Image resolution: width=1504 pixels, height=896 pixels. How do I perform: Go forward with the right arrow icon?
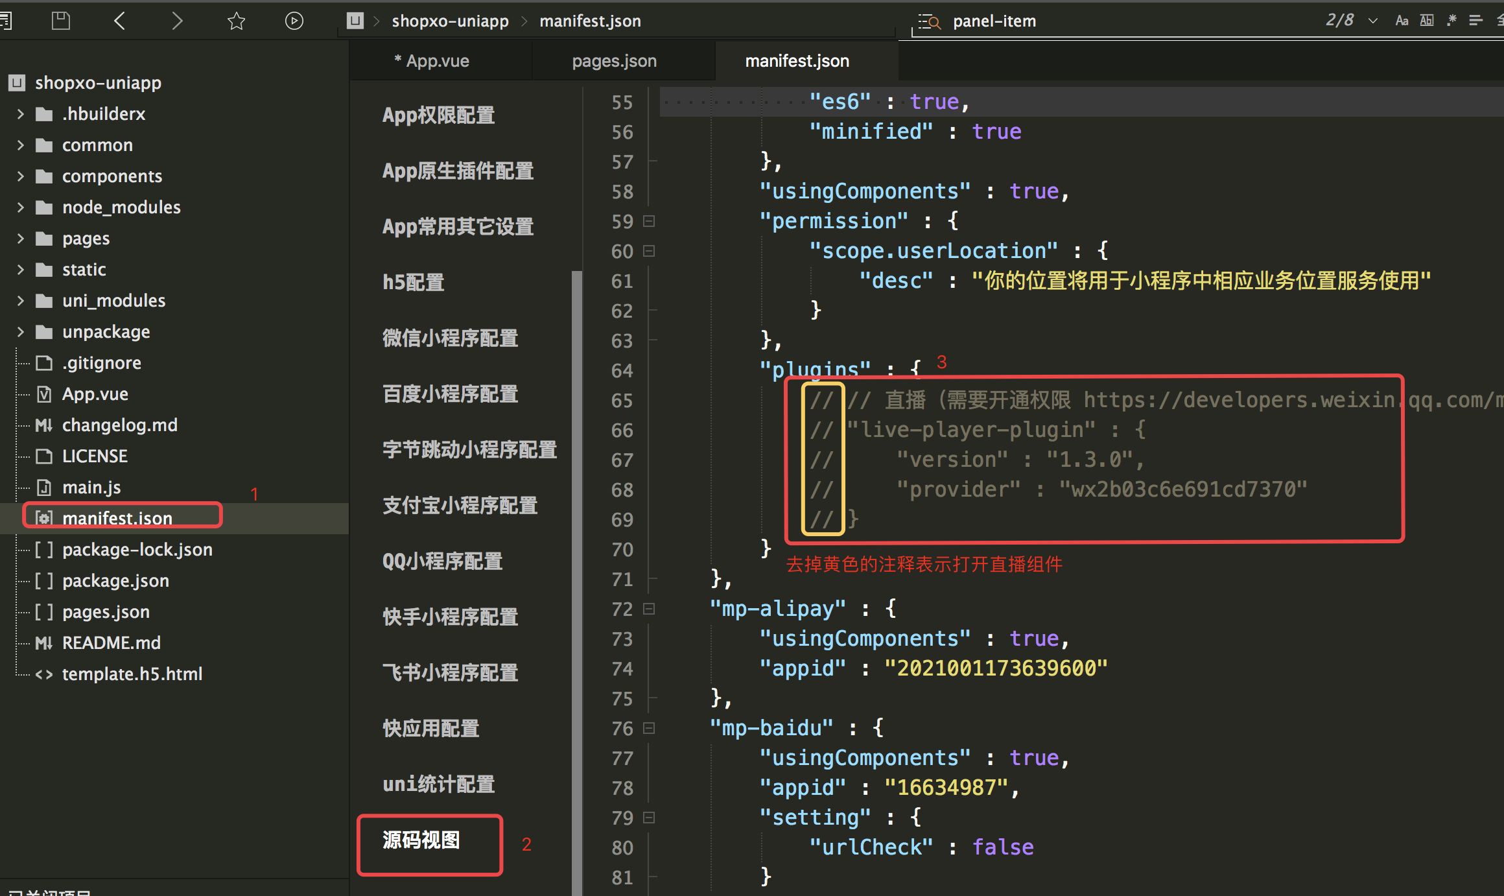click(x=177, y=21)
